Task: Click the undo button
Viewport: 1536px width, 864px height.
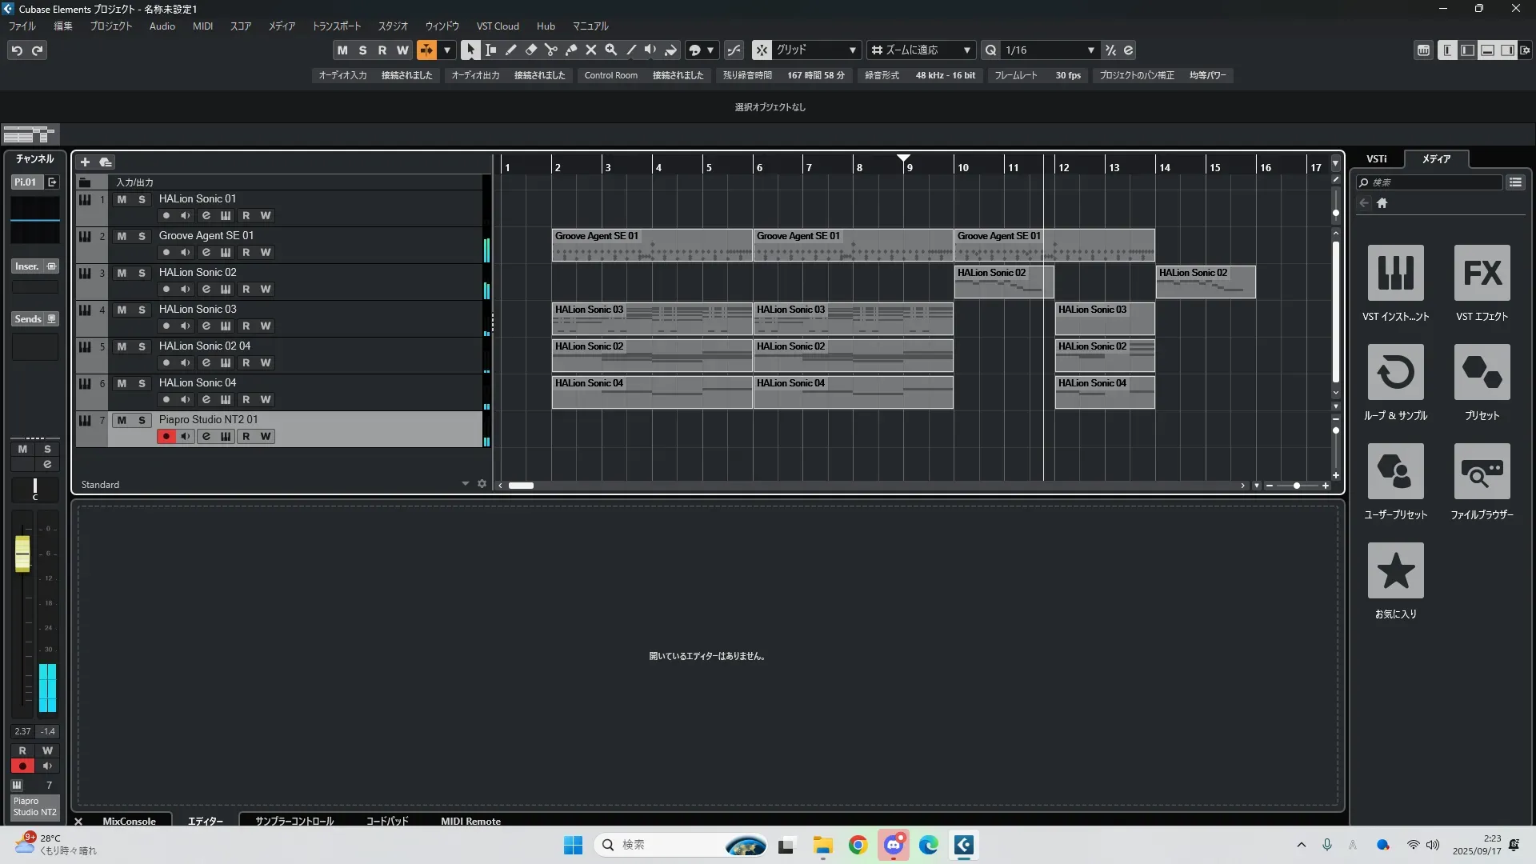Action: tap(17, 50)
